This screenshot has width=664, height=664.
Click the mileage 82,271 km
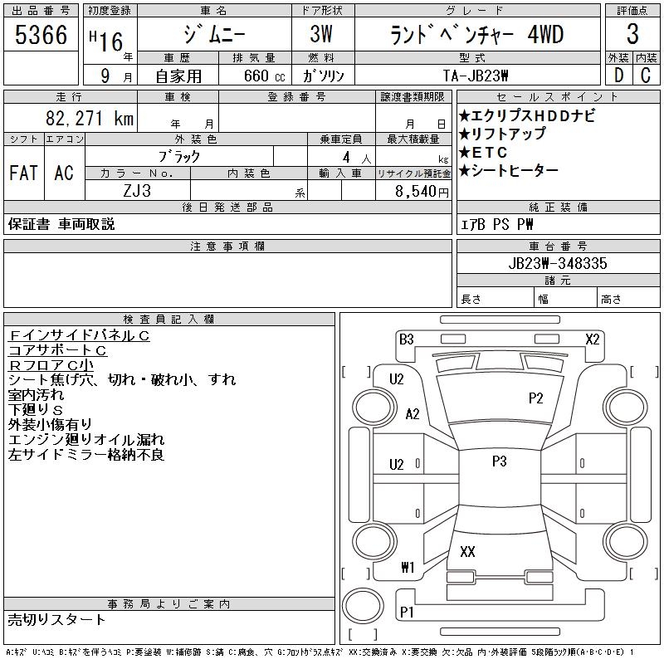coord(90,118)
